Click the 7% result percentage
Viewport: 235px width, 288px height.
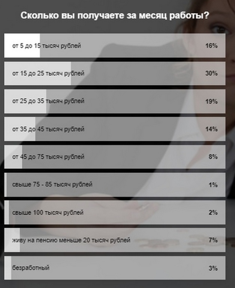point(213,240)
